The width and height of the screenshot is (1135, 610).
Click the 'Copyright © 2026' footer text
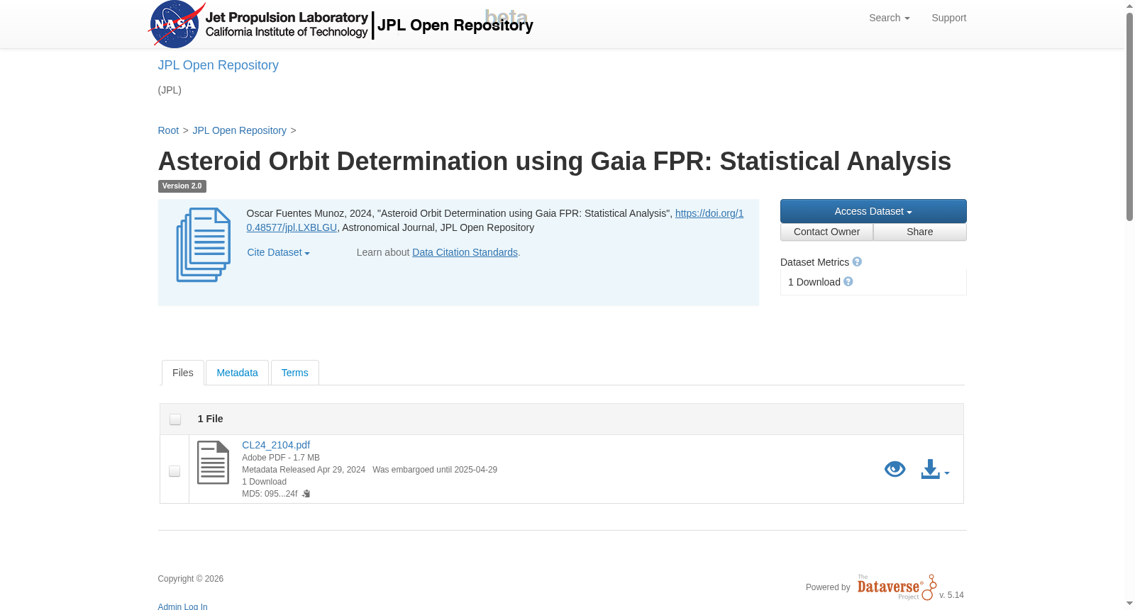(x=190, y=579)
